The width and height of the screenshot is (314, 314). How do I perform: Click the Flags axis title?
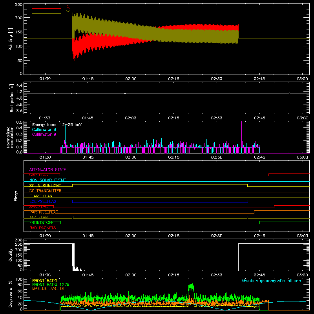[x=16, y=196]
